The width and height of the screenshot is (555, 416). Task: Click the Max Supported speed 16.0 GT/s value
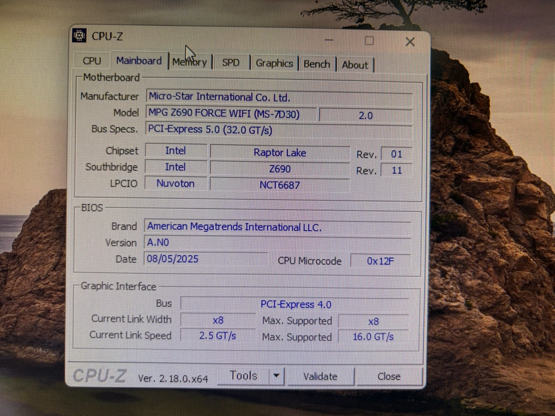[x=373, y=337]
